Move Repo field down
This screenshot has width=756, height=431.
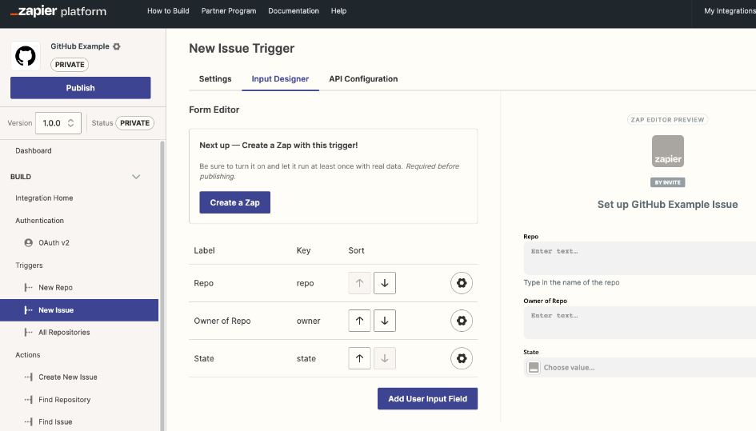pos(384,283)
